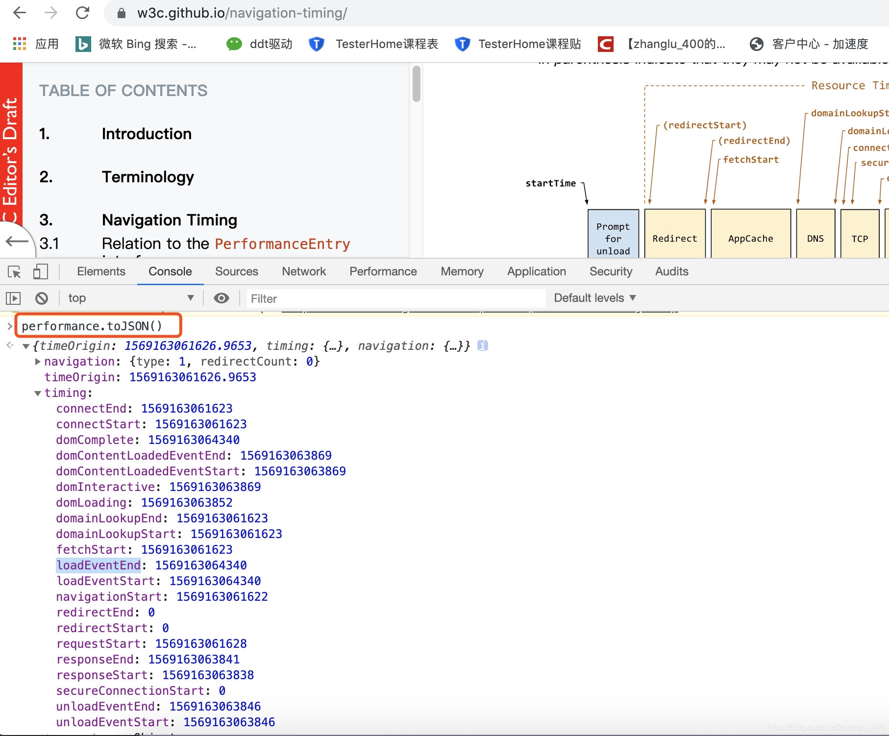
Task: Clear the console
Action: 42,298
